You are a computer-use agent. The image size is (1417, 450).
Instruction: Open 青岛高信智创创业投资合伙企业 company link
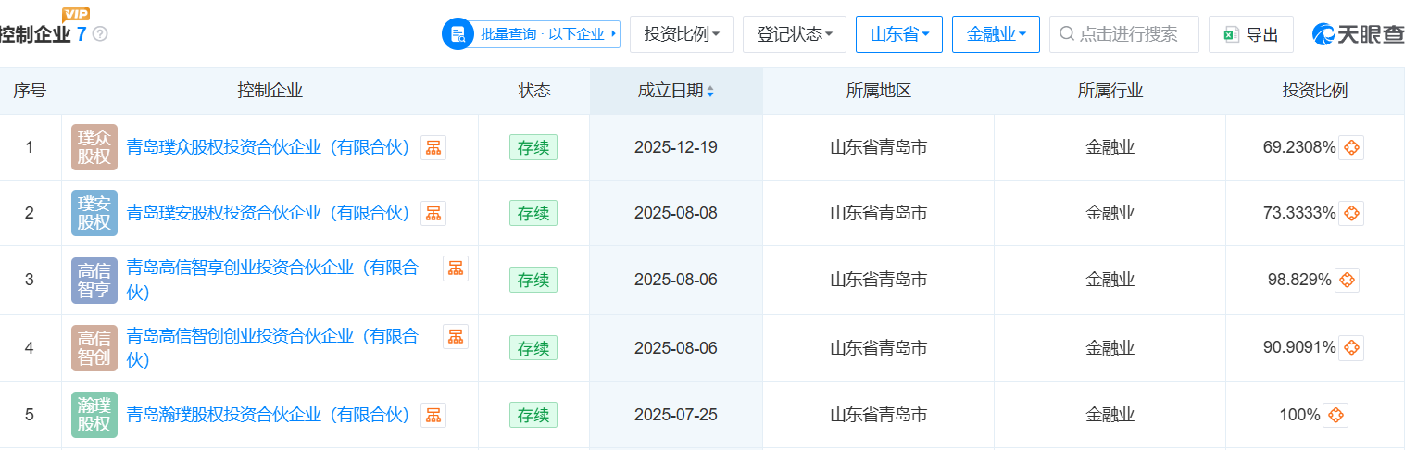(x=271, y=336)
